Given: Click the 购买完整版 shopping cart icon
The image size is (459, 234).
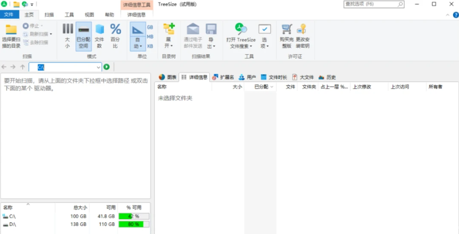Looking at the screenshot, I should tap(287, 29).
